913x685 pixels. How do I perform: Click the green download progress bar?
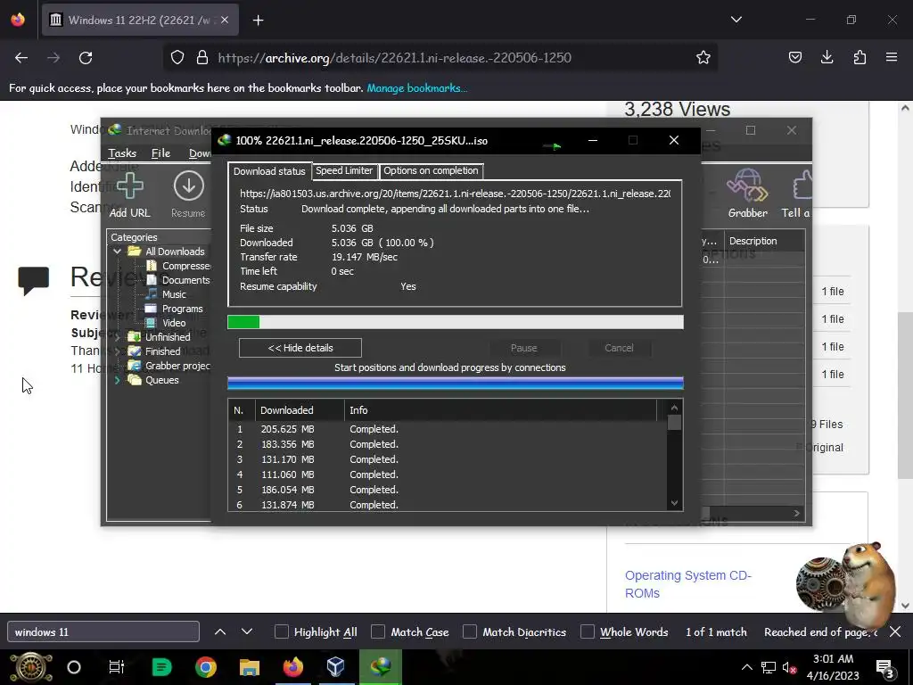click(456, 322)
